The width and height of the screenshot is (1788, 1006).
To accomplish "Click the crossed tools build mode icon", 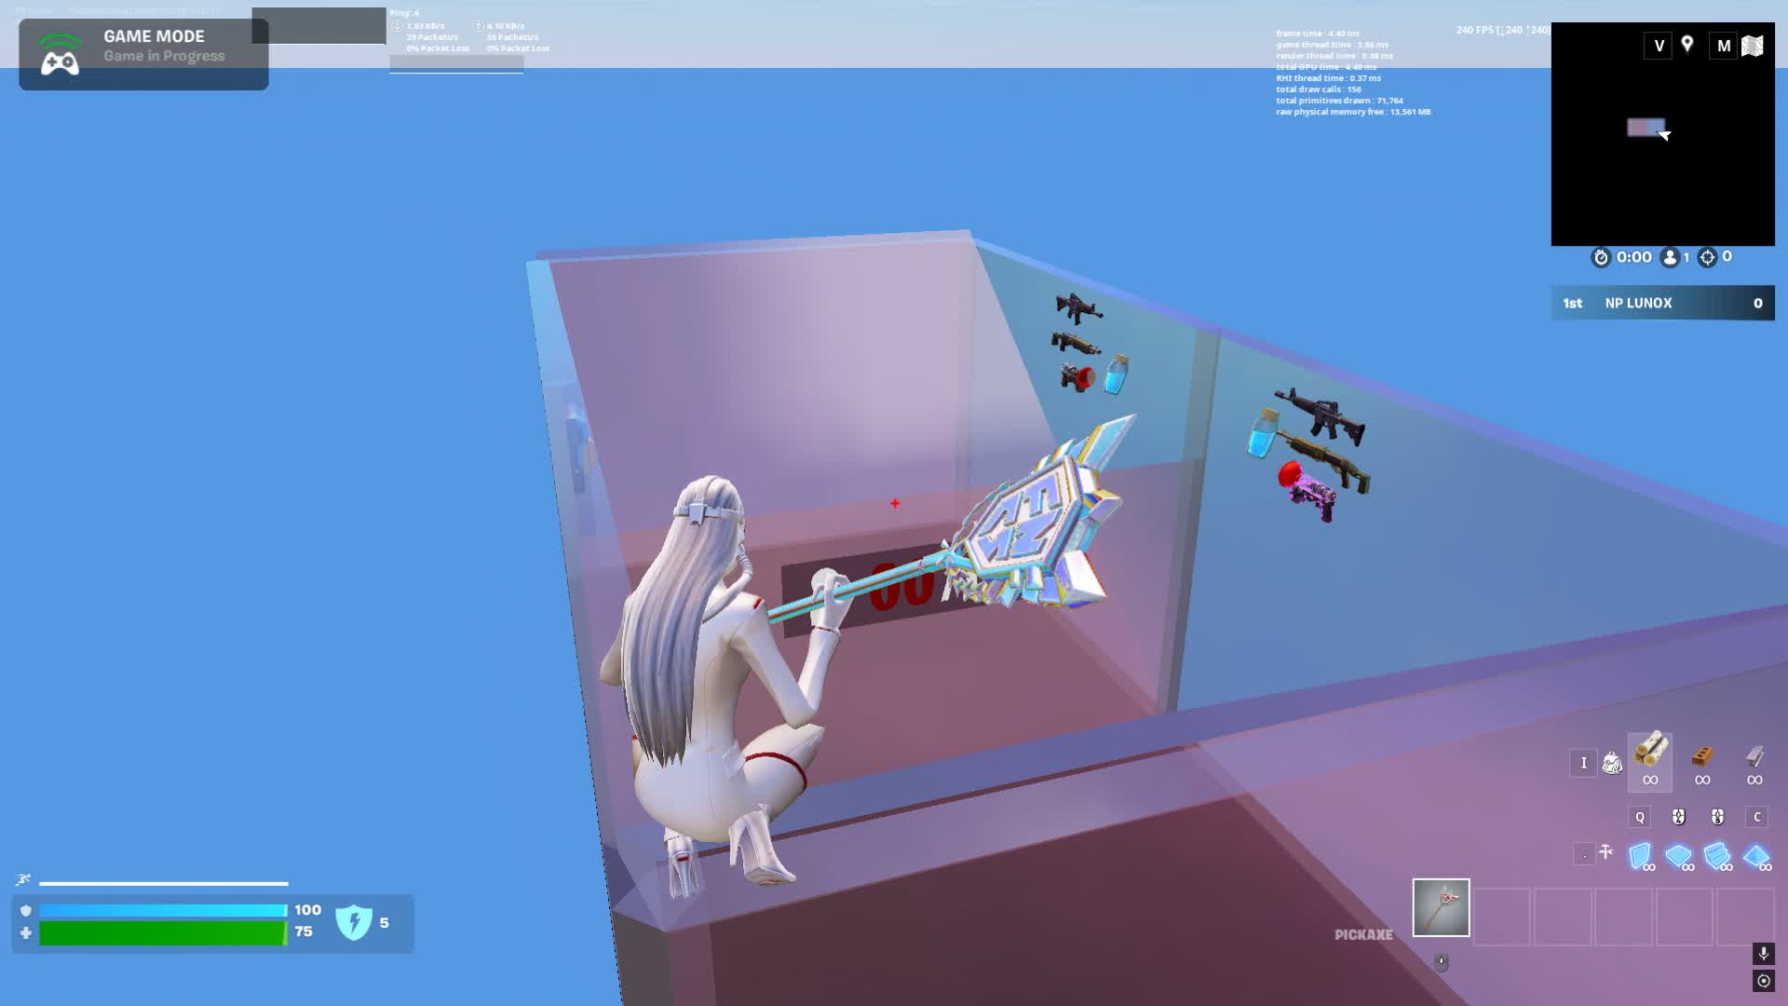I will point(1606,851).
